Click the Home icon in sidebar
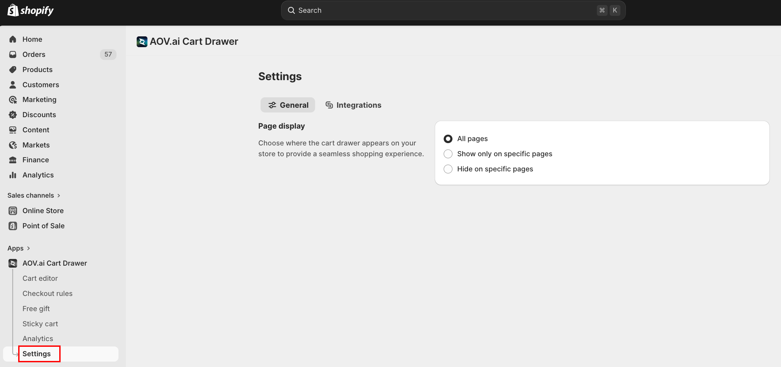This screenshot has height=367, width=781. 13,39
